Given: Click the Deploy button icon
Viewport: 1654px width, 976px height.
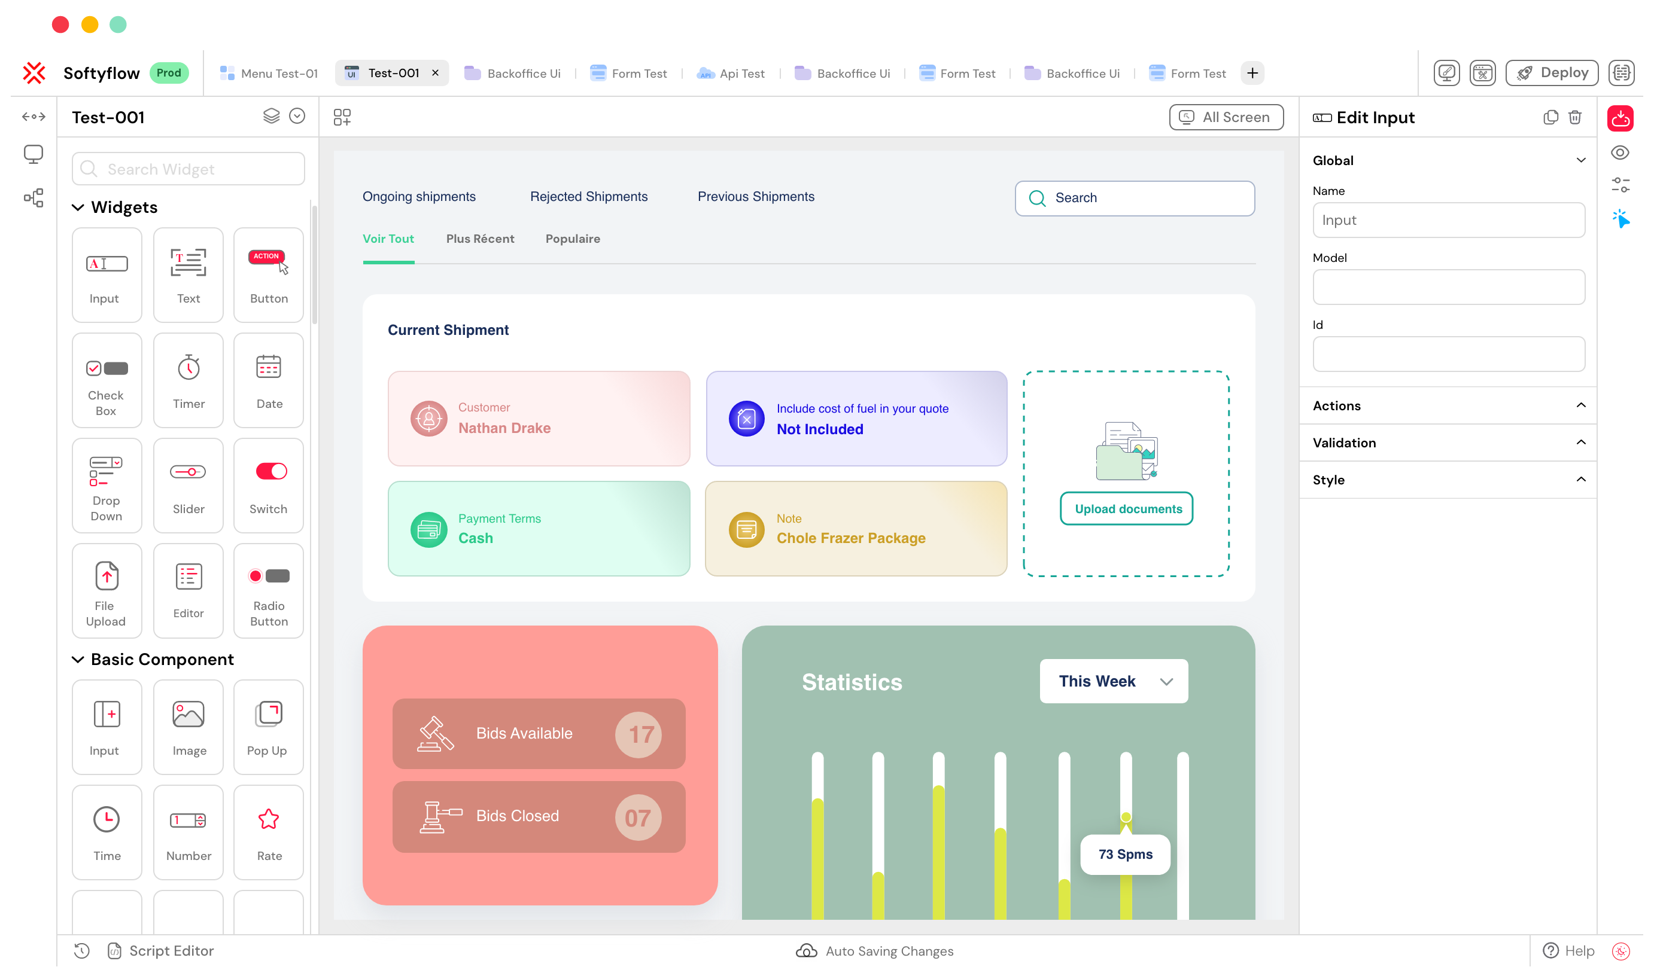Looking at the screenshot, I should point(1526,72).
